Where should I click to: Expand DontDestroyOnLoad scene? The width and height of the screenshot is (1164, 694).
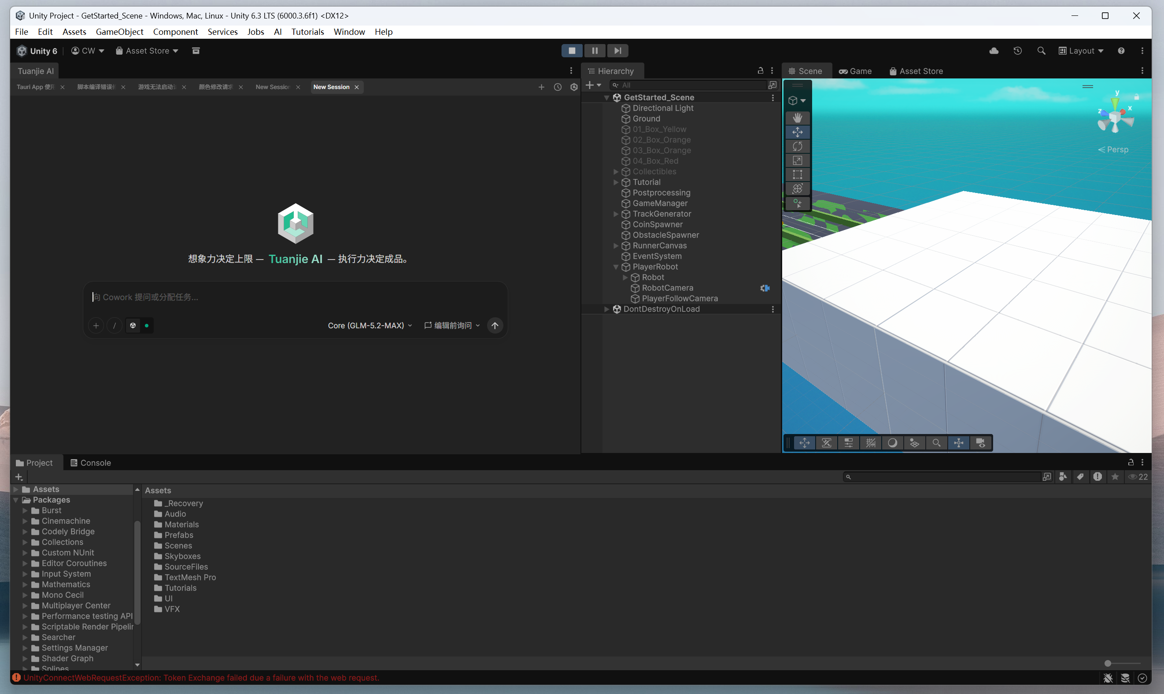coord(606,309)
